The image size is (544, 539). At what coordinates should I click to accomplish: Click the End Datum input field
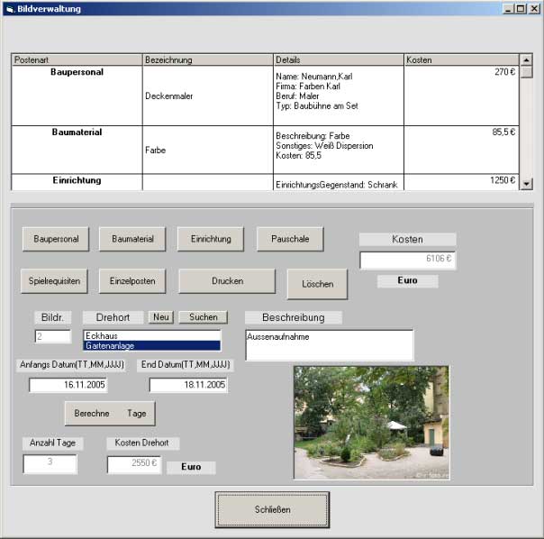[188, 385]
